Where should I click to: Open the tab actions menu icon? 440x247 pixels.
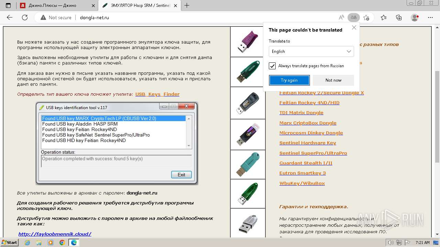(x=8, y=5)
